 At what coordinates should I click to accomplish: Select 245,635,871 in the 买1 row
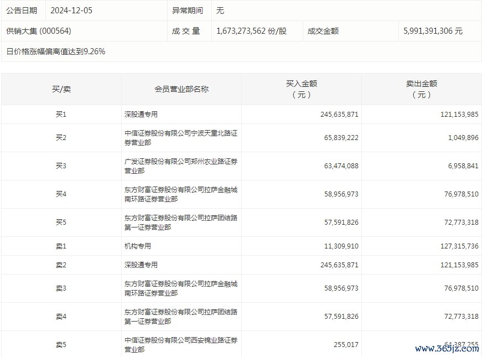tap(339, 115)
